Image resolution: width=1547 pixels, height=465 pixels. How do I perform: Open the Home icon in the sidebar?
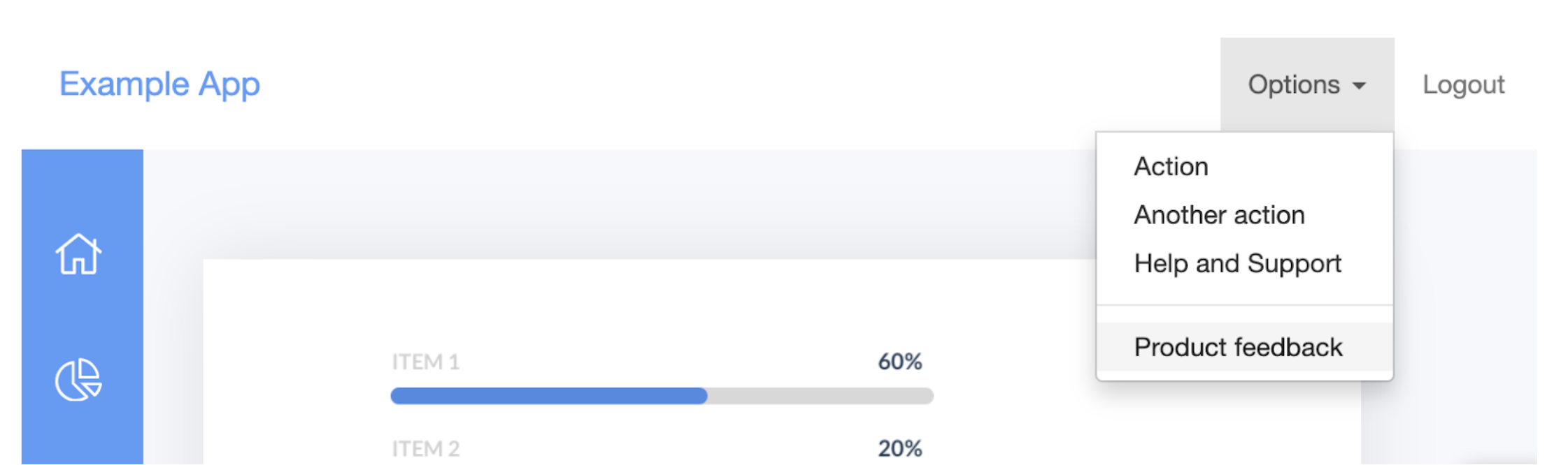coord(78,254)
